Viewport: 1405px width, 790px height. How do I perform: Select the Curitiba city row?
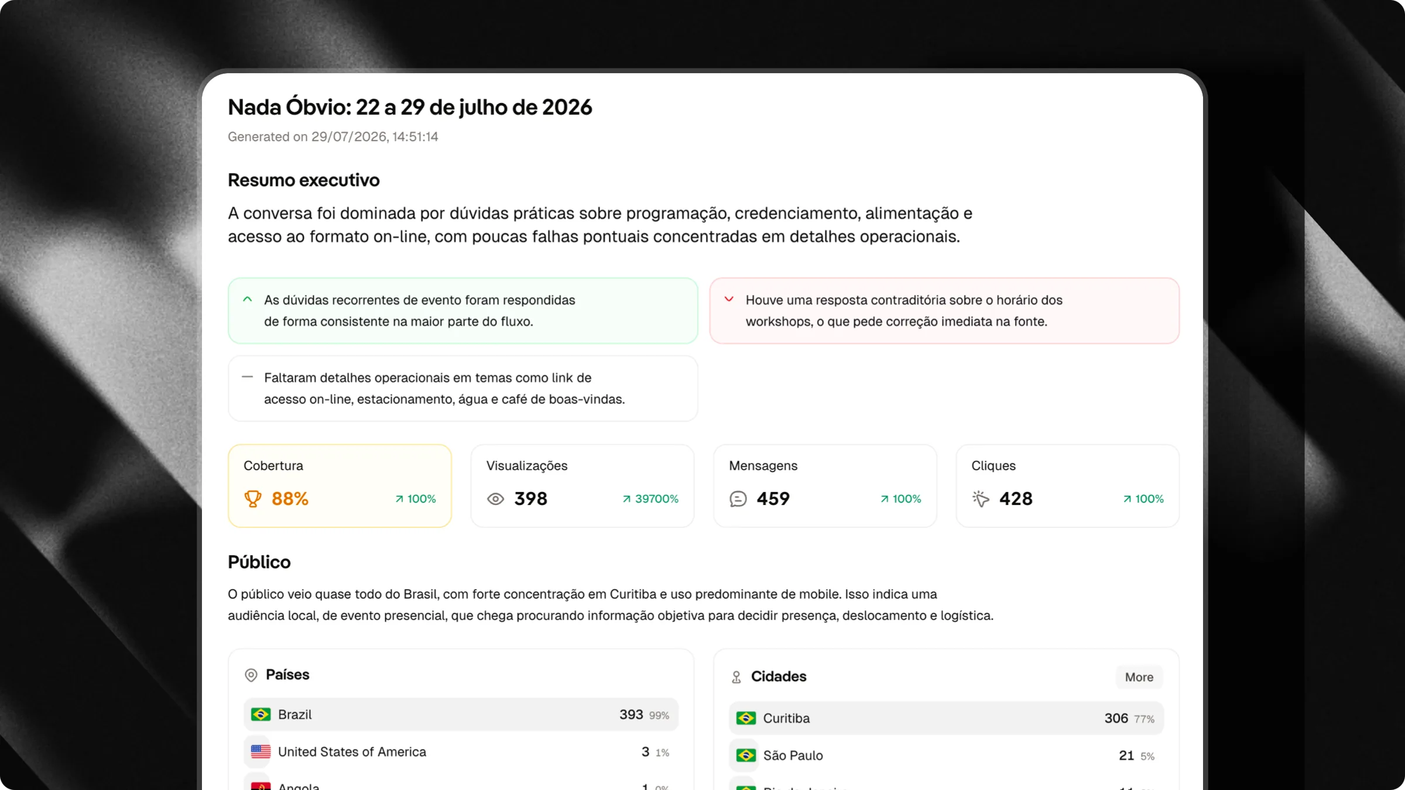point(946,718)
